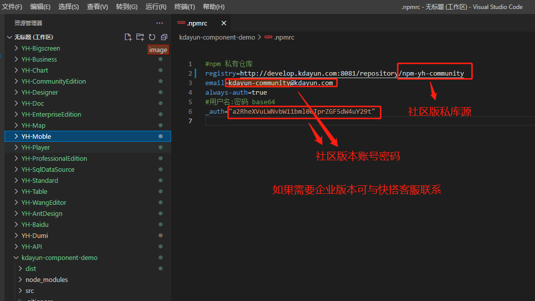Click the npm icon on .npmrc tab
Viewport: 535px width, 301px height.
pyautogui.click(x=181, y=23)
